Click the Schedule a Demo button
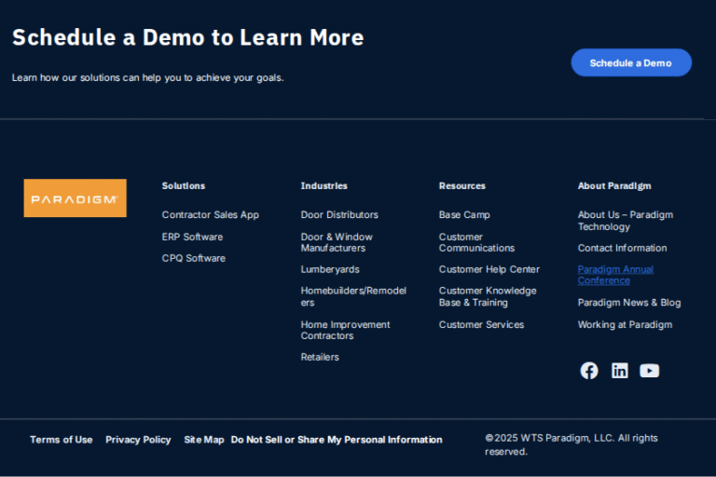 pyautogui.click(x=631, y=62)
